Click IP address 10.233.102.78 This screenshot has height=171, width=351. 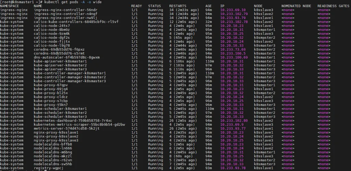click(234, 22)
